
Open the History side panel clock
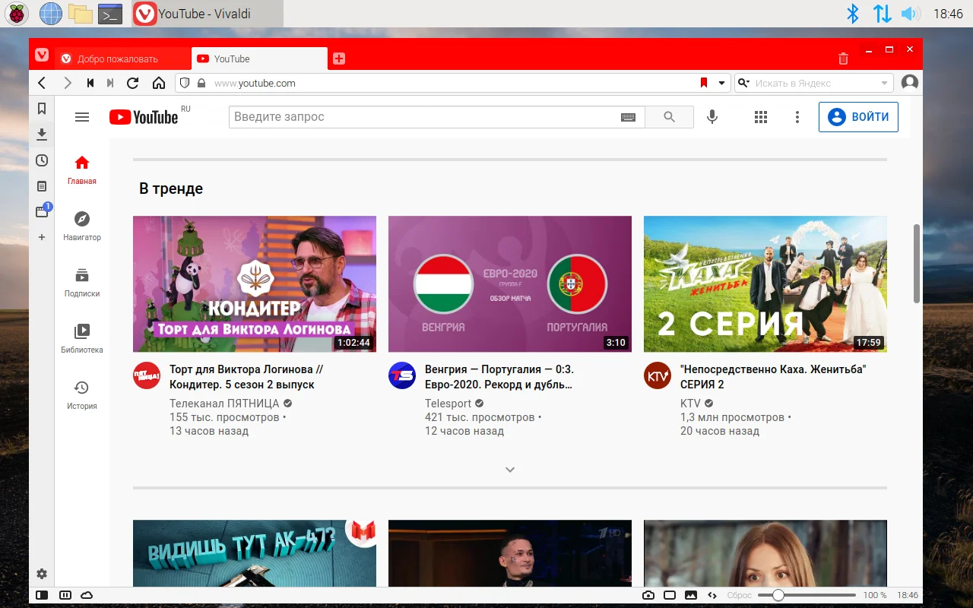point(42,160)
